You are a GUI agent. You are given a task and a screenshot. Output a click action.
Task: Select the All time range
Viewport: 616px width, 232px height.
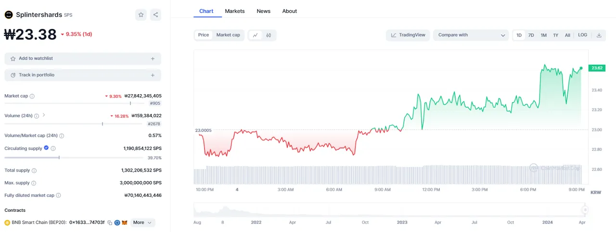567,35
